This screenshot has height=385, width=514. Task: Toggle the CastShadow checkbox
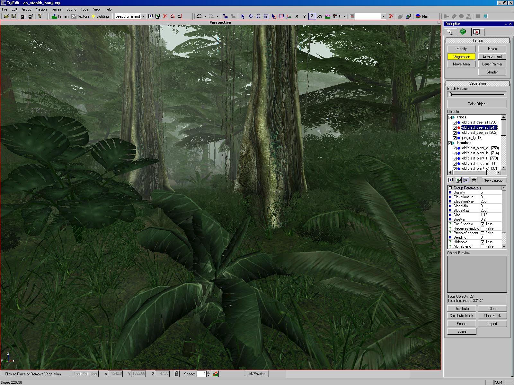point(483,224)
